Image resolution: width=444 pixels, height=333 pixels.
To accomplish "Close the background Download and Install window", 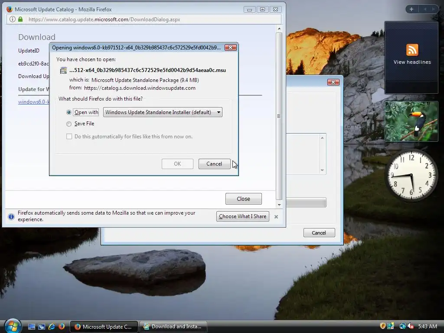I will coord(333,82).
